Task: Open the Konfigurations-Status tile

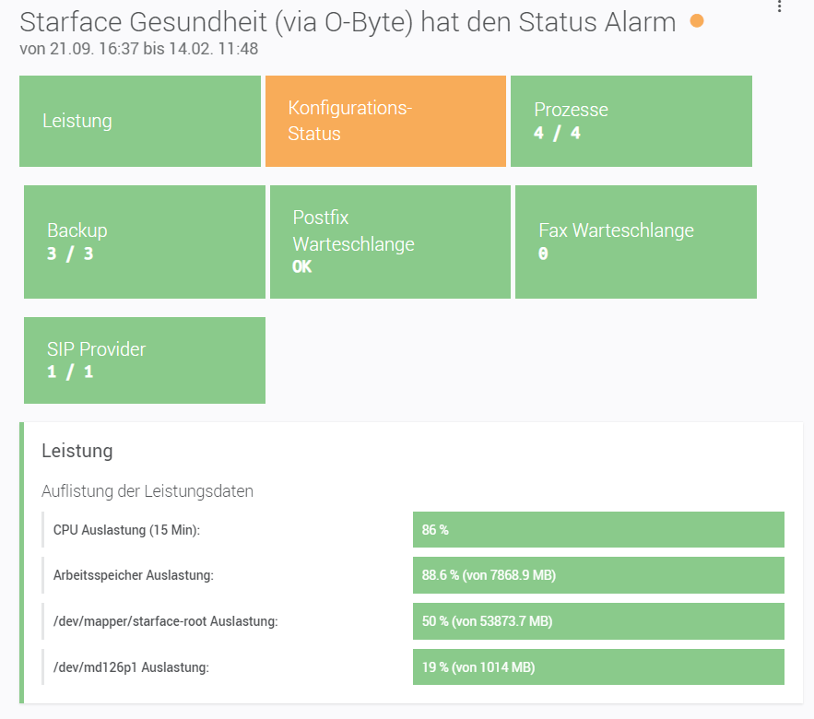Action: pyautogui.click(x=385, y=121)
